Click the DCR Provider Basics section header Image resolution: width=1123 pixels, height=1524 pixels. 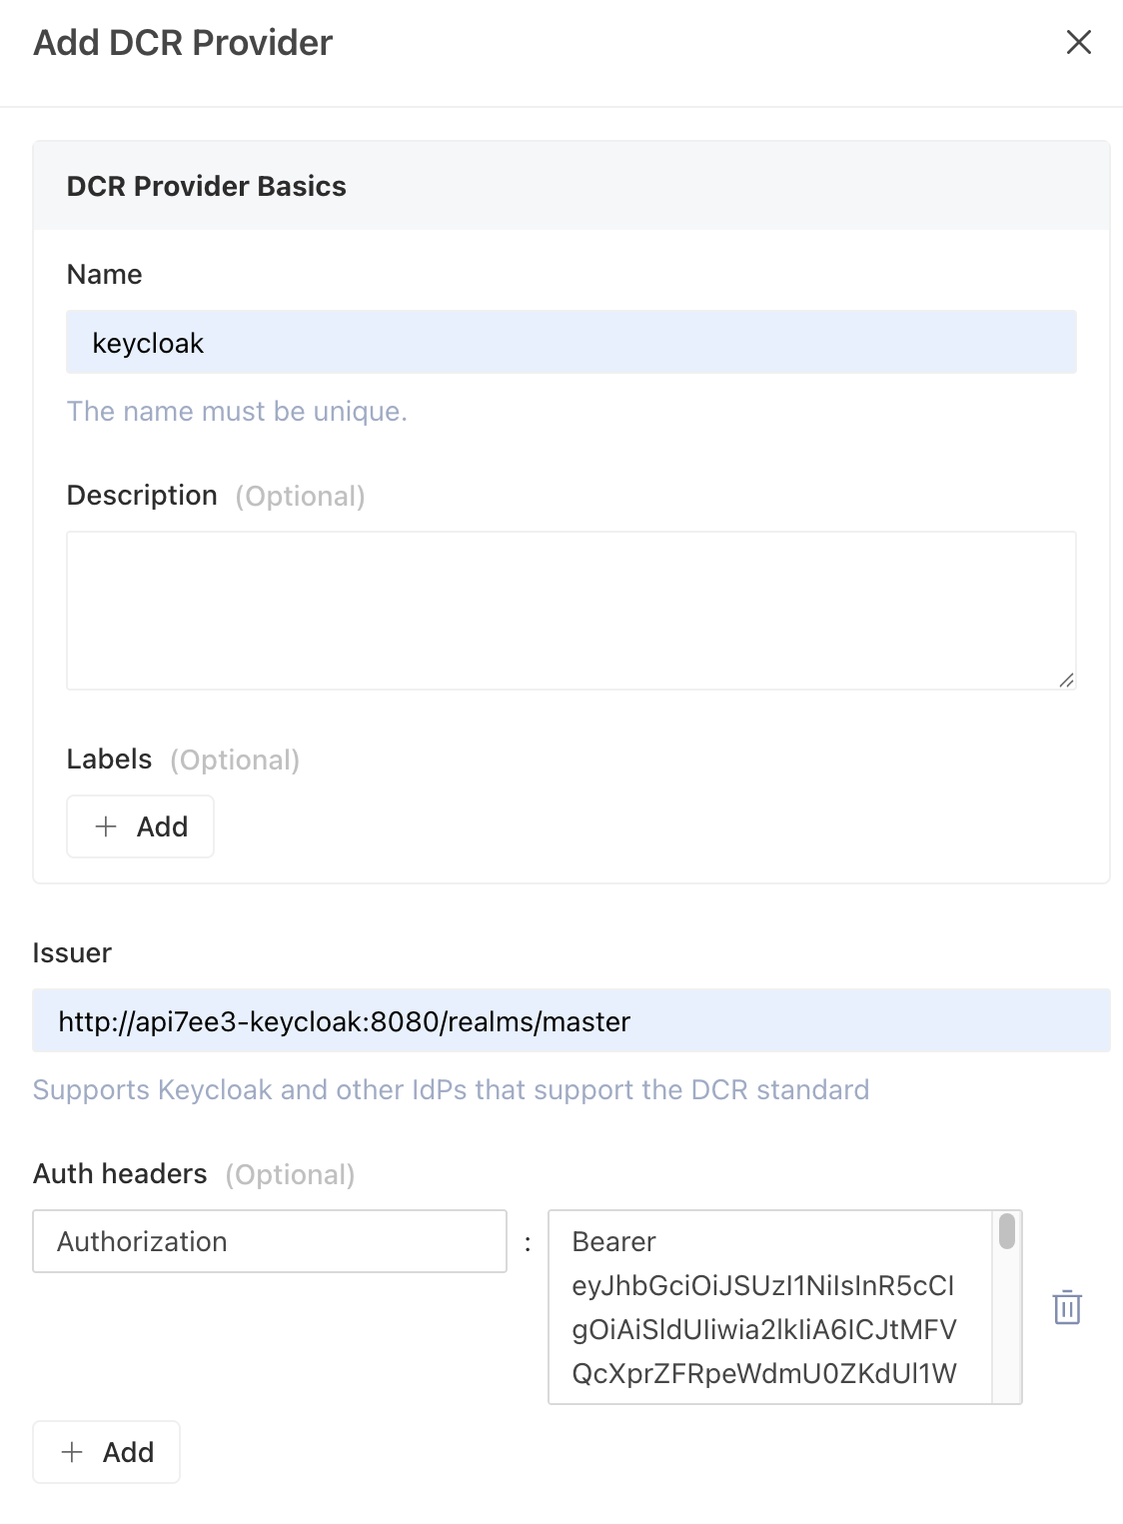[x=206, y=186]
